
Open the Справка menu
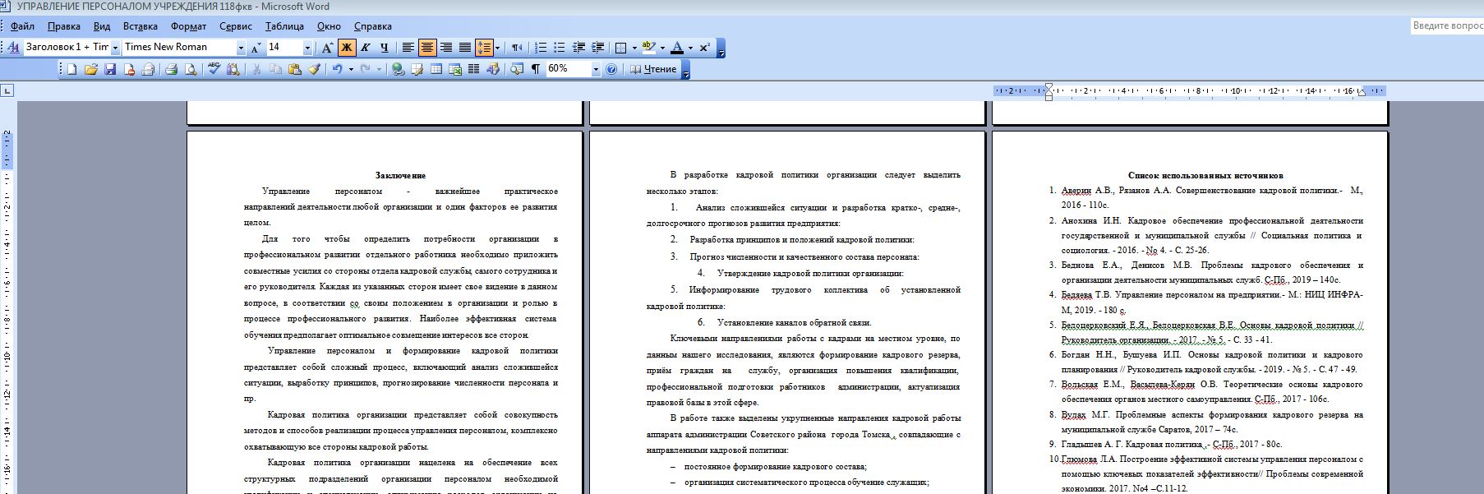[x=372, y=26]
